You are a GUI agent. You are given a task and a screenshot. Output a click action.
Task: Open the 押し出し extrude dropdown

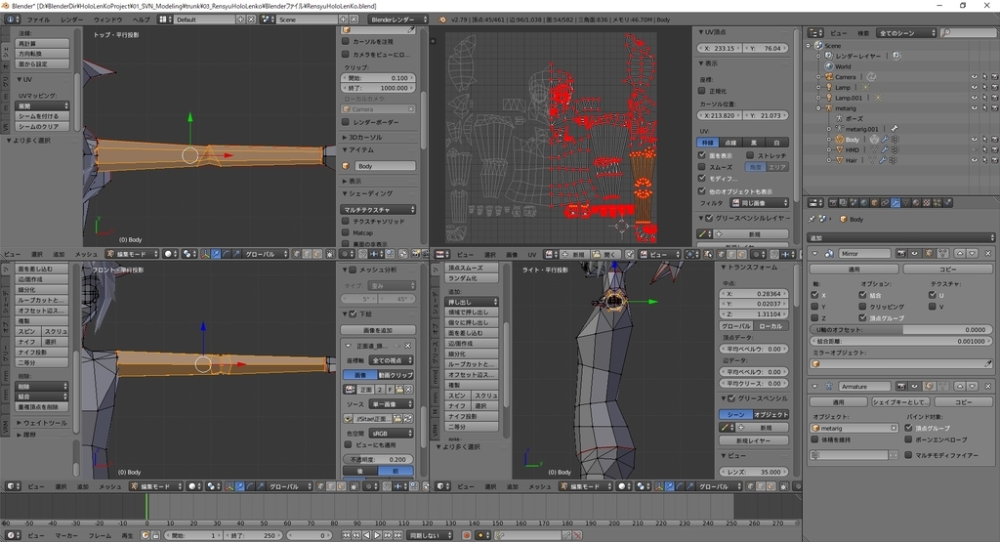[472, 301]
